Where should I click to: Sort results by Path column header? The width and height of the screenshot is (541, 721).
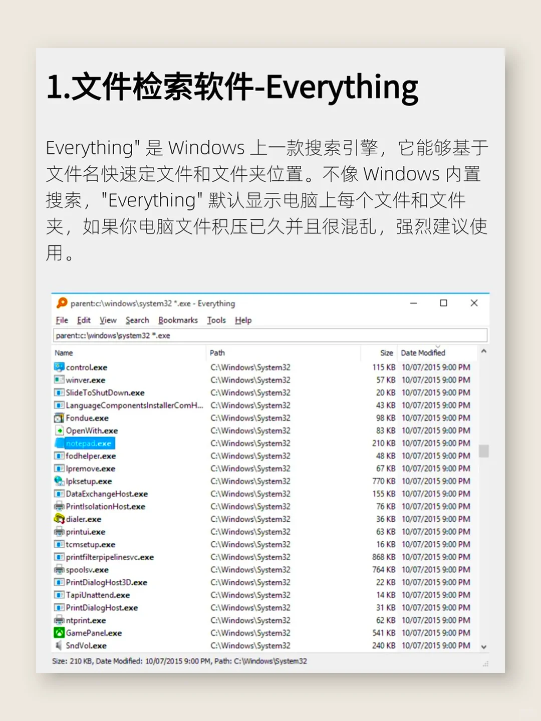217,352
